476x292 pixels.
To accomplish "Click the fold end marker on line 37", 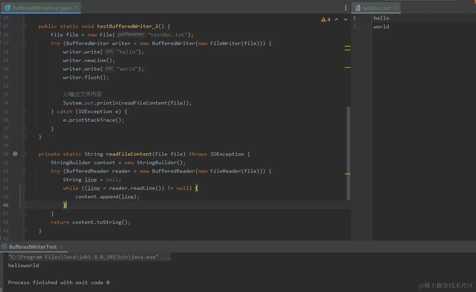I will pyautogui.click(x=24, y=128).
